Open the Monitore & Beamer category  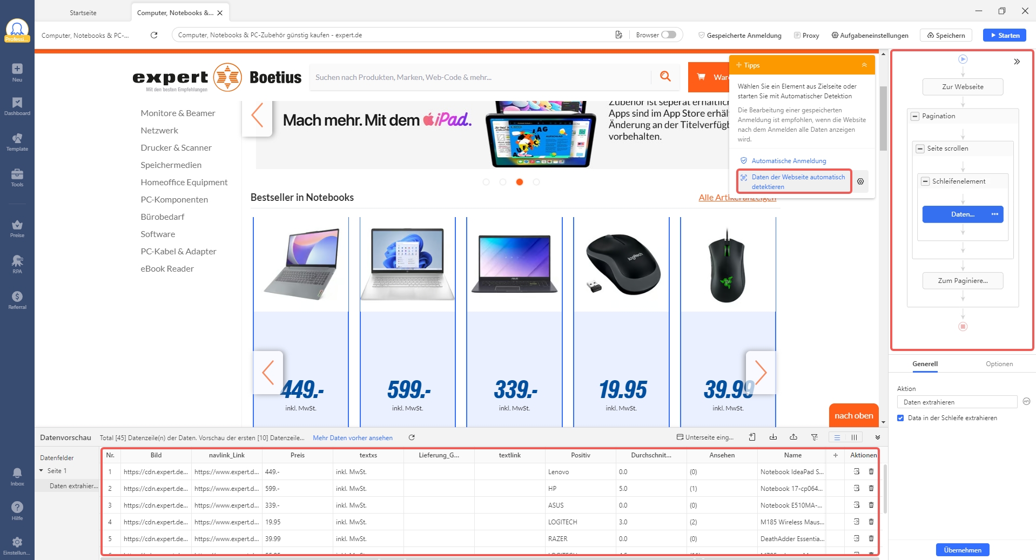click(178, 113)
